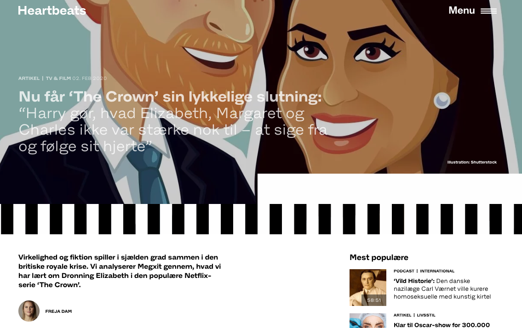Click the Mest populære section heading
Viewport: 522px width, 328px height.
click(379, 257)
